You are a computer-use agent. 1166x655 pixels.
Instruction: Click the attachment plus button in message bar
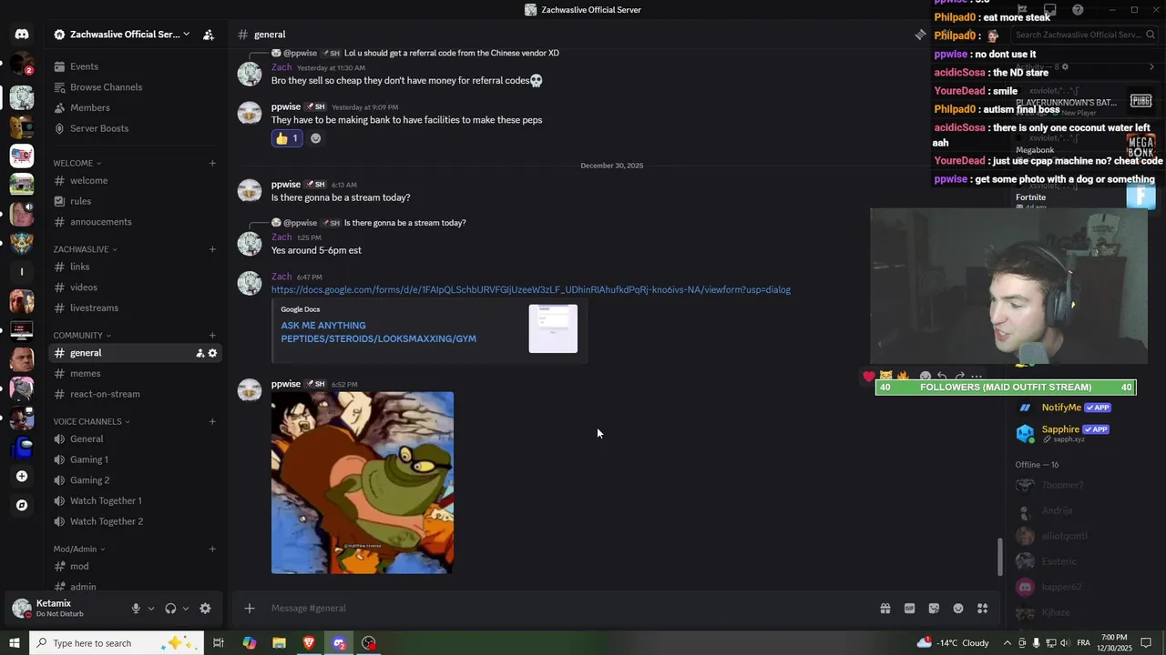coord(250,609)
